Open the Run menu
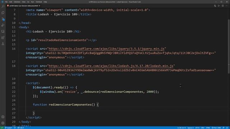The height and width of the screenshot is (129, 230). click(x=32, y=2)
